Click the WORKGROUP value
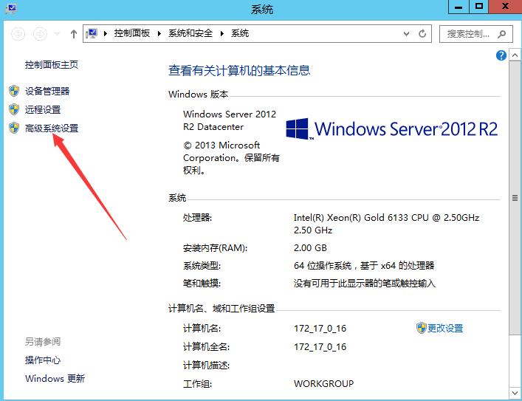This screenshot has width=522, height=401. [323, 384]
